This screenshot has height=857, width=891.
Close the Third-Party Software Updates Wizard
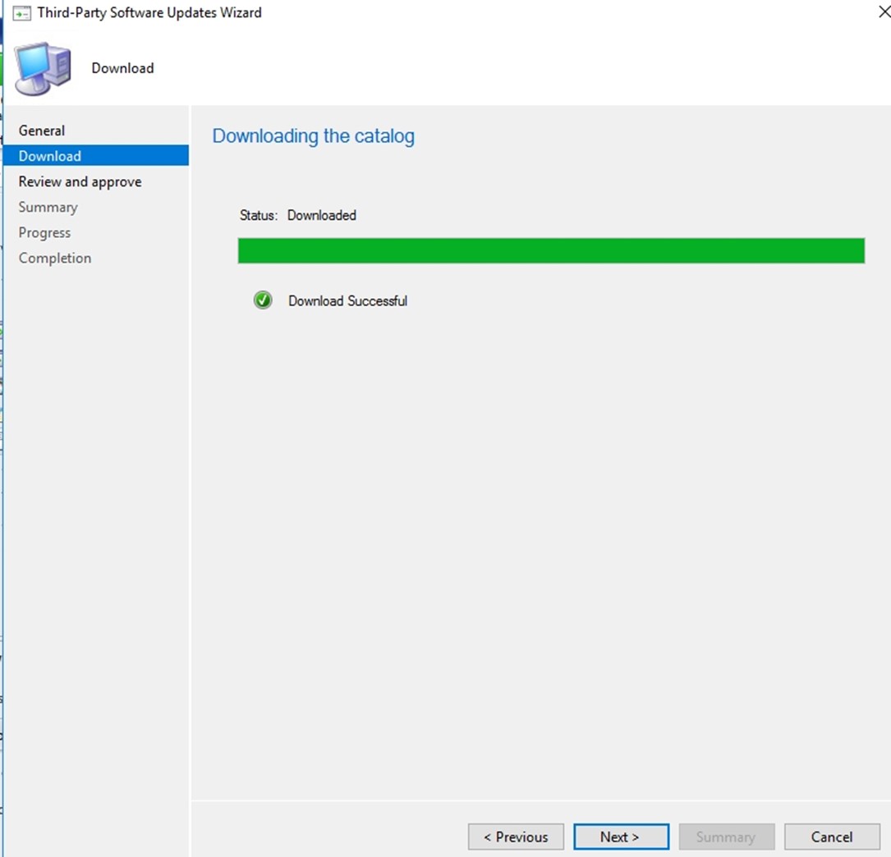click(884, 11)
